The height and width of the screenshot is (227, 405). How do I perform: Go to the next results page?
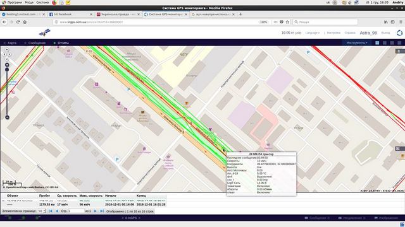[x=95, y=211]
